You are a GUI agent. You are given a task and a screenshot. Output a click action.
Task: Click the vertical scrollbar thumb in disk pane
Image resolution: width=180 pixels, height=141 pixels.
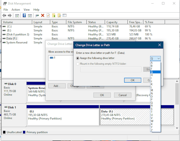(x=177, y=94)
